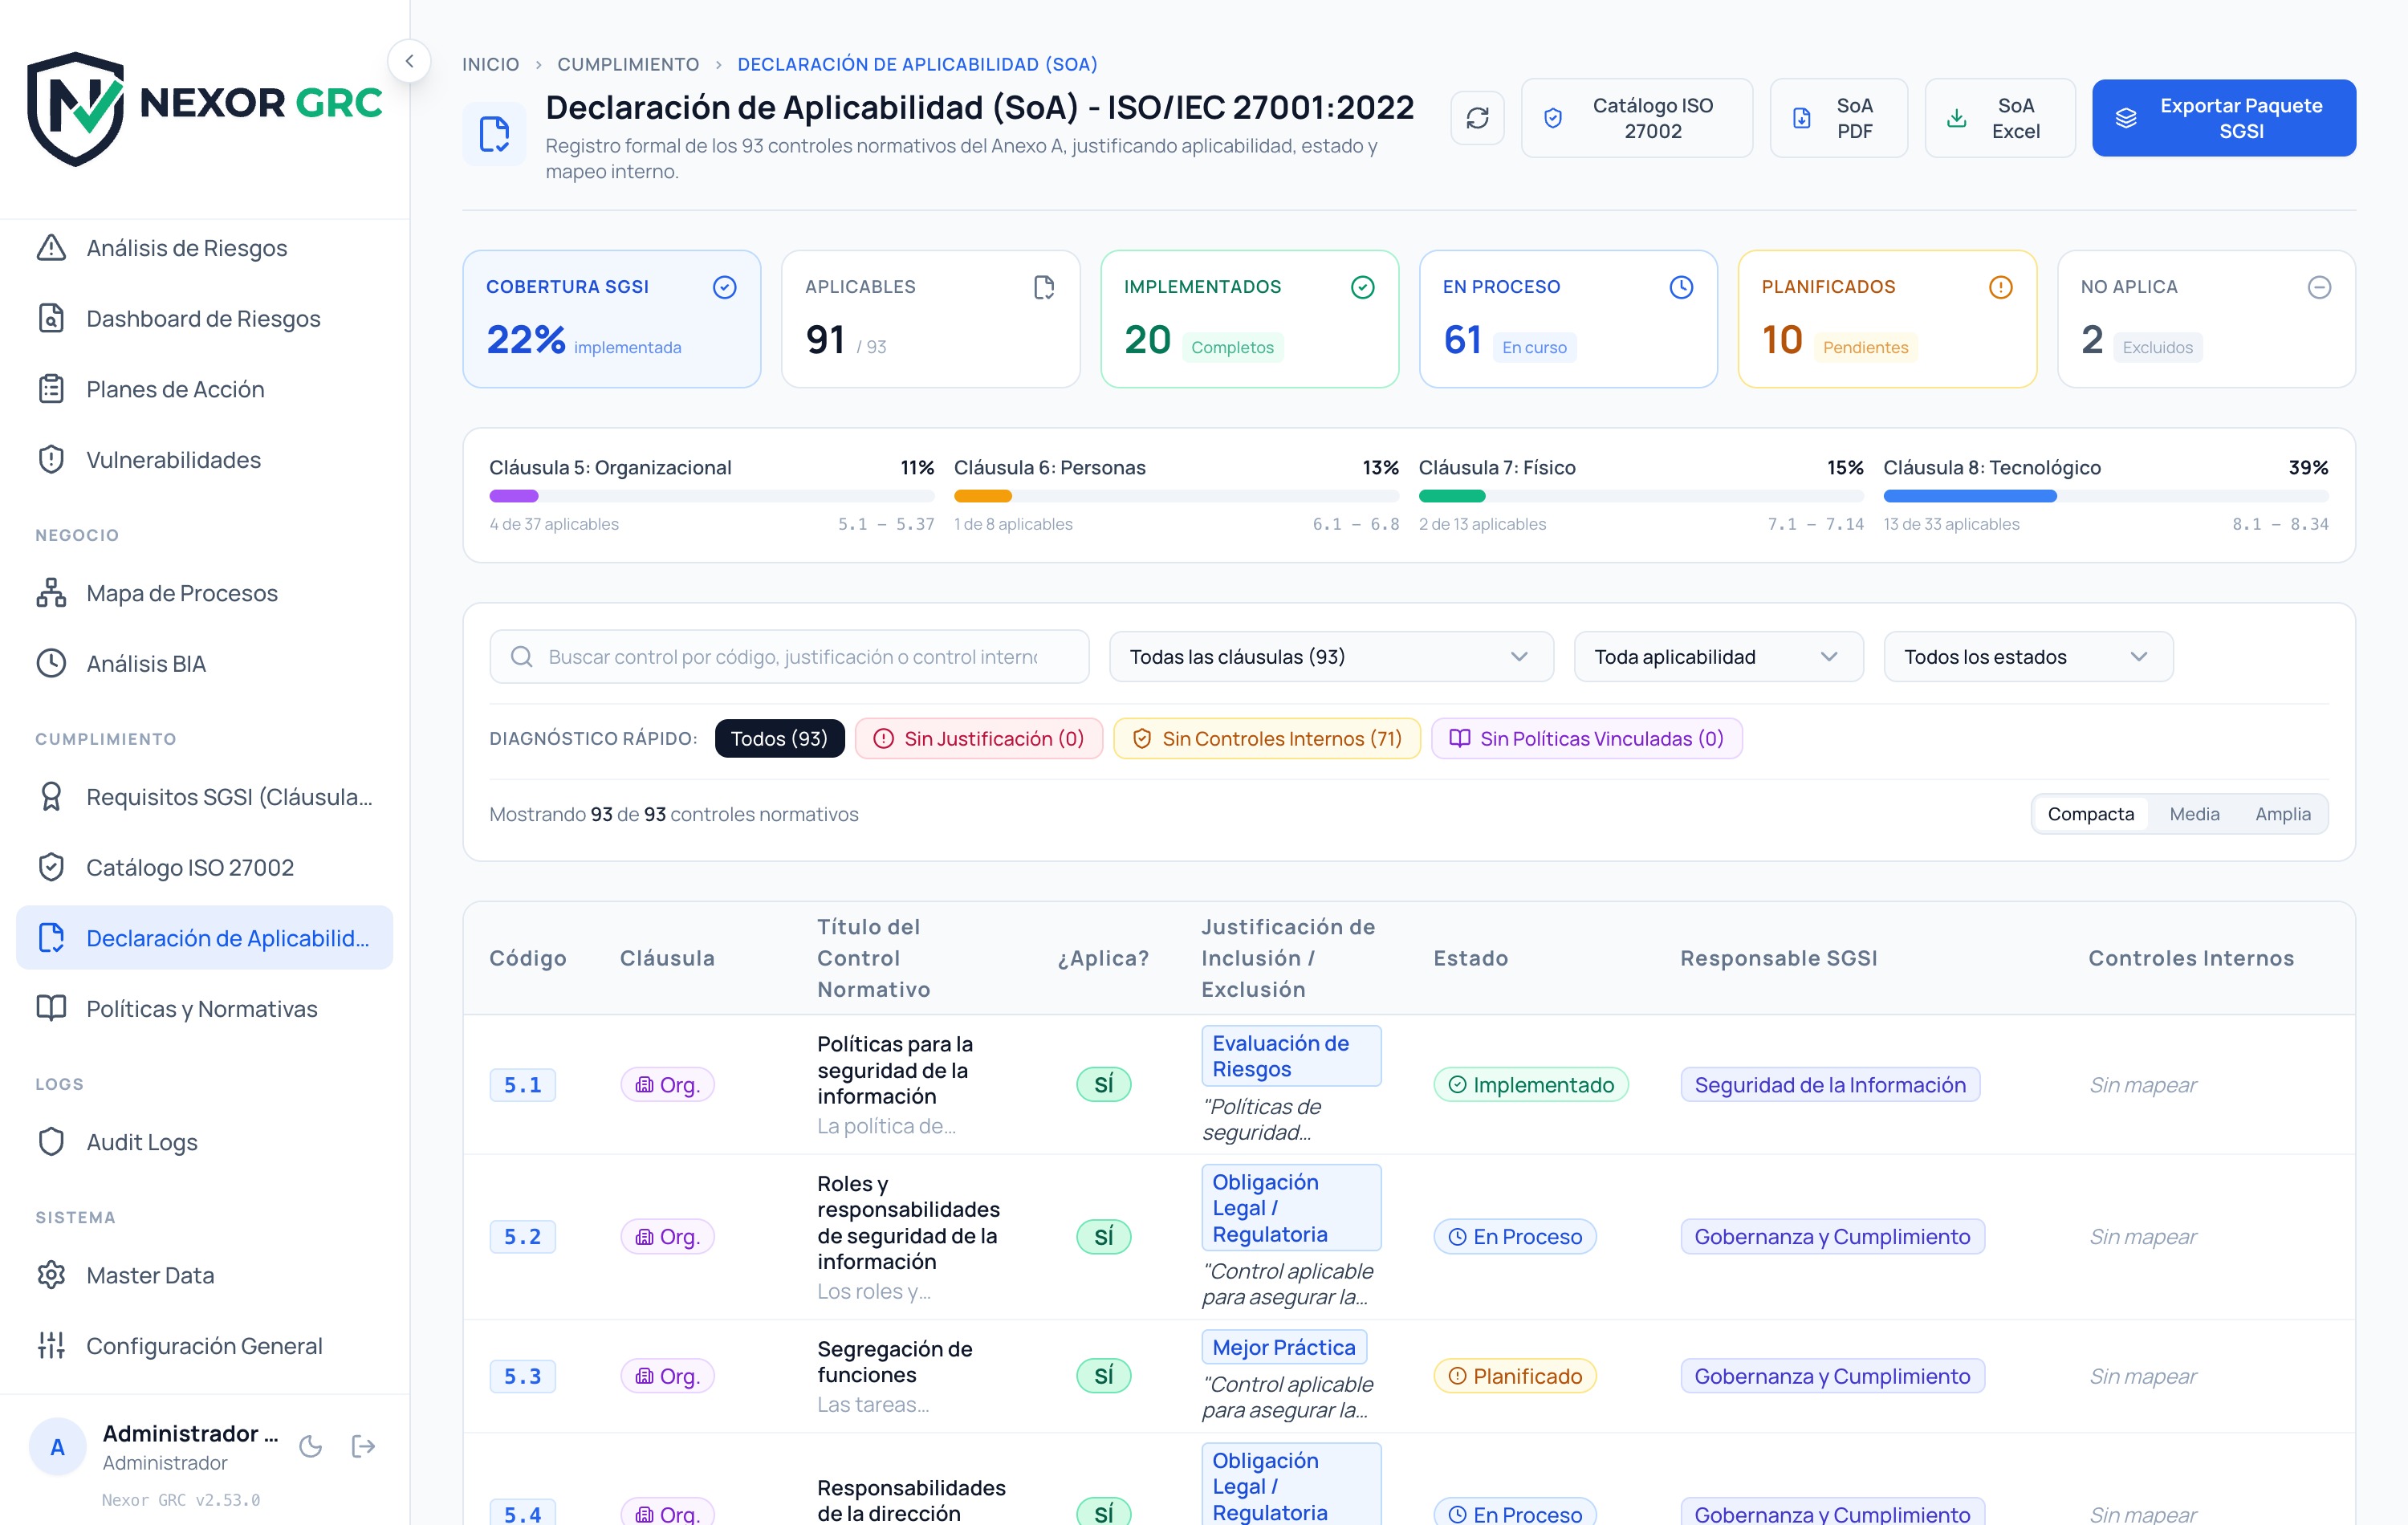This screenshot has height=1525, width=2408.
Task: Enable Sin Políticas Vinculadas filter
Action: 1586,738
